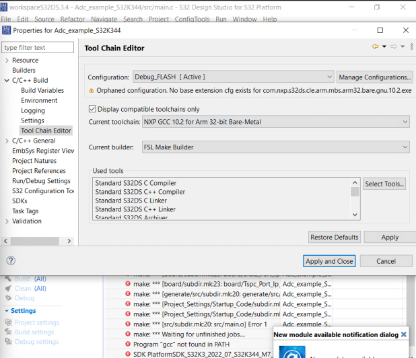Open the Current builder dropdown
This screenshot has height=358, width=416.
[276, 147]
